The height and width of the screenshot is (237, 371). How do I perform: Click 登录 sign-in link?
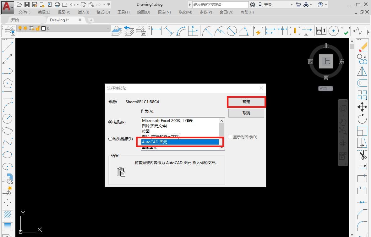point(268,4)
